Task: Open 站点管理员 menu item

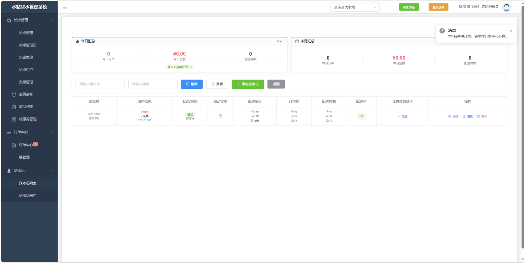Action: (x=27, y=45)
